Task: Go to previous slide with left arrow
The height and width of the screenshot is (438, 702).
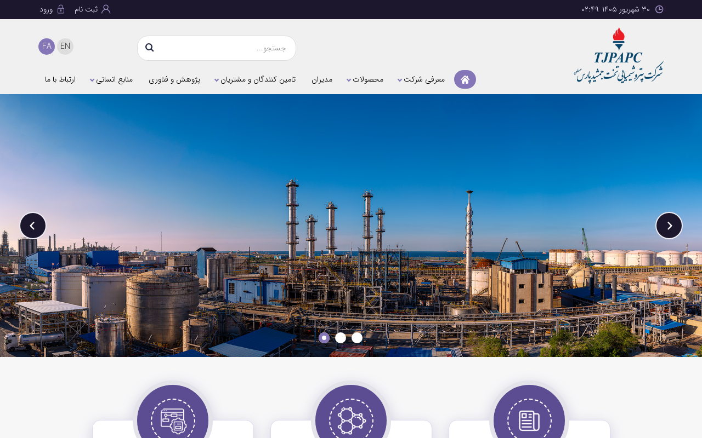Action: click(33, 226)
